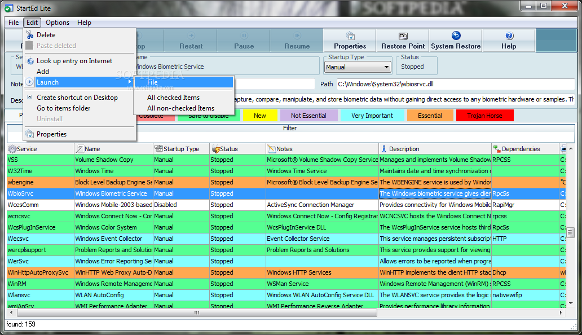This screenshot has height=335, width=582.
Task: Sort by the Dependencies column header
Action: point(525,149)
